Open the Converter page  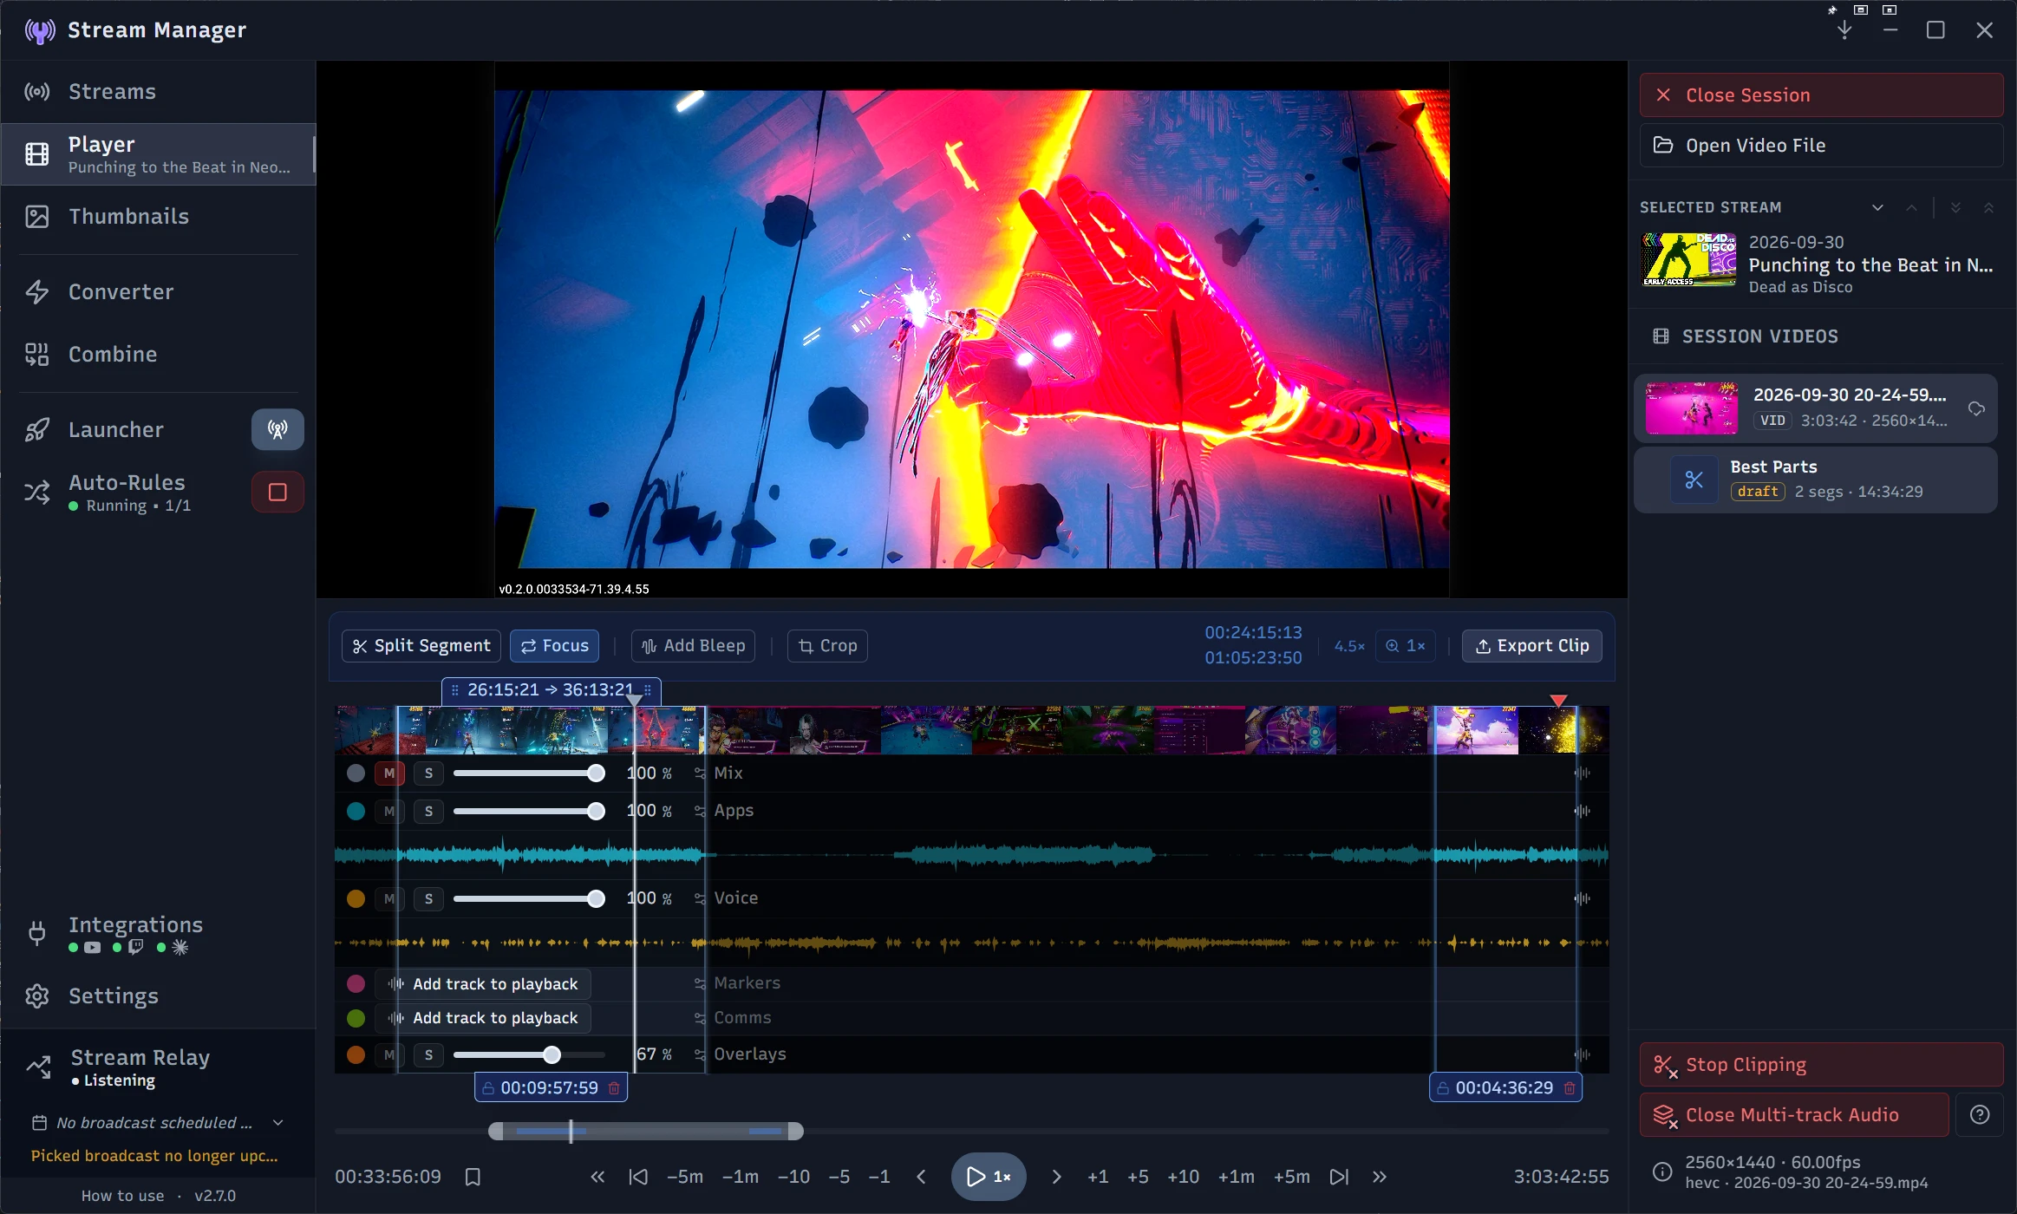tap(158, 291)
